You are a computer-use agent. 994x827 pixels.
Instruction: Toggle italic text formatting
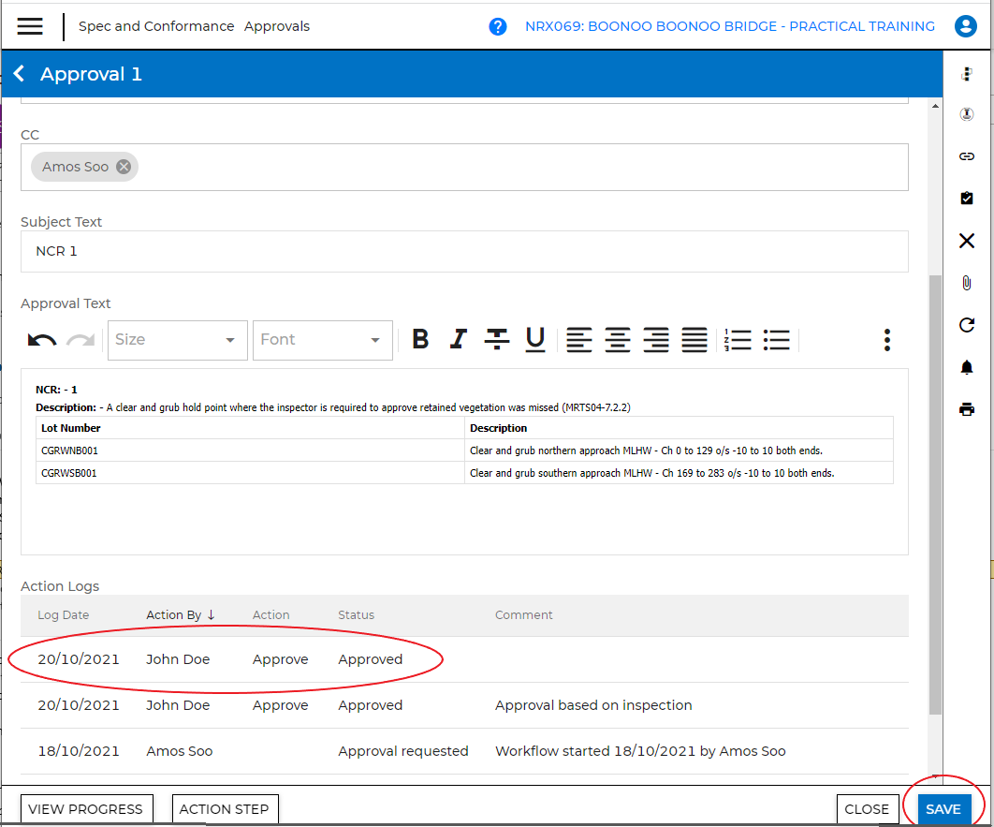point(458,339)
